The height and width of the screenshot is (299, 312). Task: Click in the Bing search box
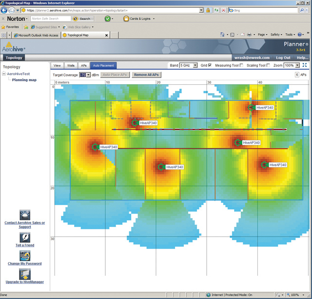click(x=263, y=10)
